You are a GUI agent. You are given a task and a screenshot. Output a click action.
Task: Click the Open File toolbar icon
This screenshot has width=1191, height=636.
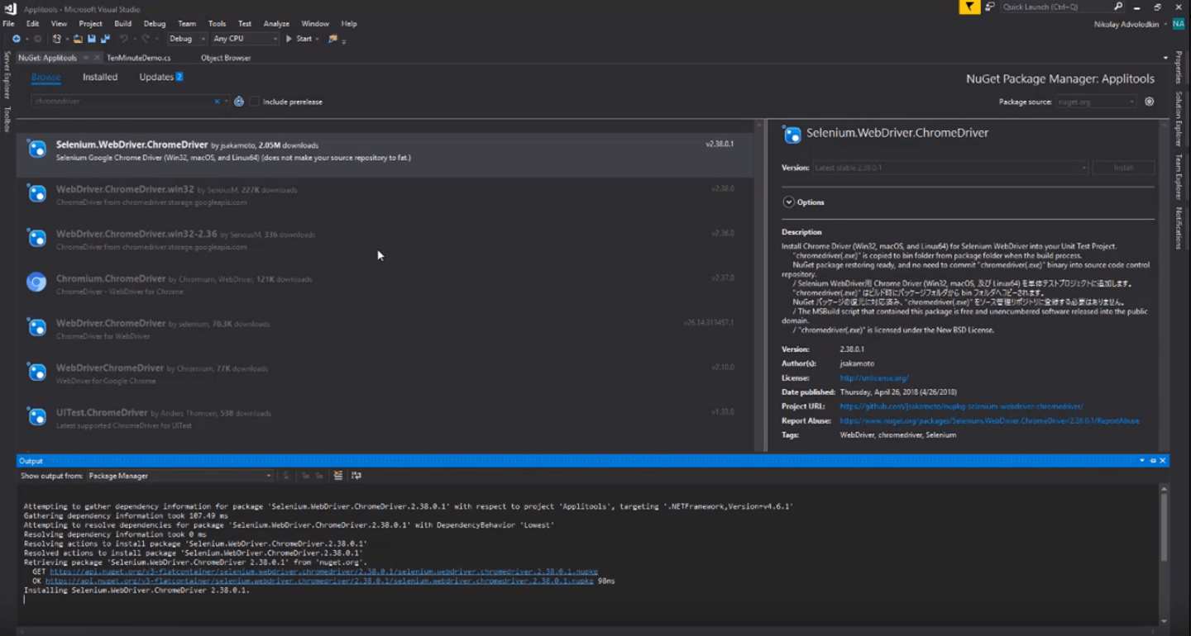point(78,39)
